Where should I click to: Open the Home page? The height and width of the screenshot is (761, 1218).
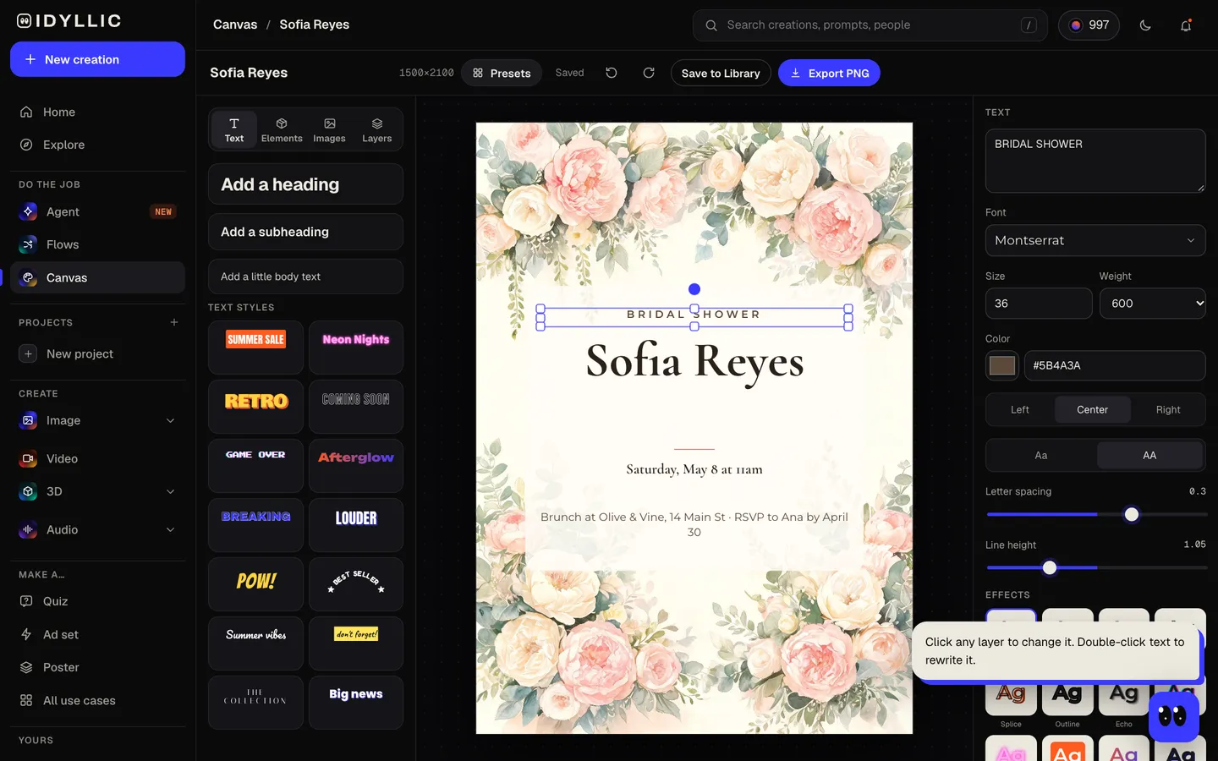click(97, 112)
